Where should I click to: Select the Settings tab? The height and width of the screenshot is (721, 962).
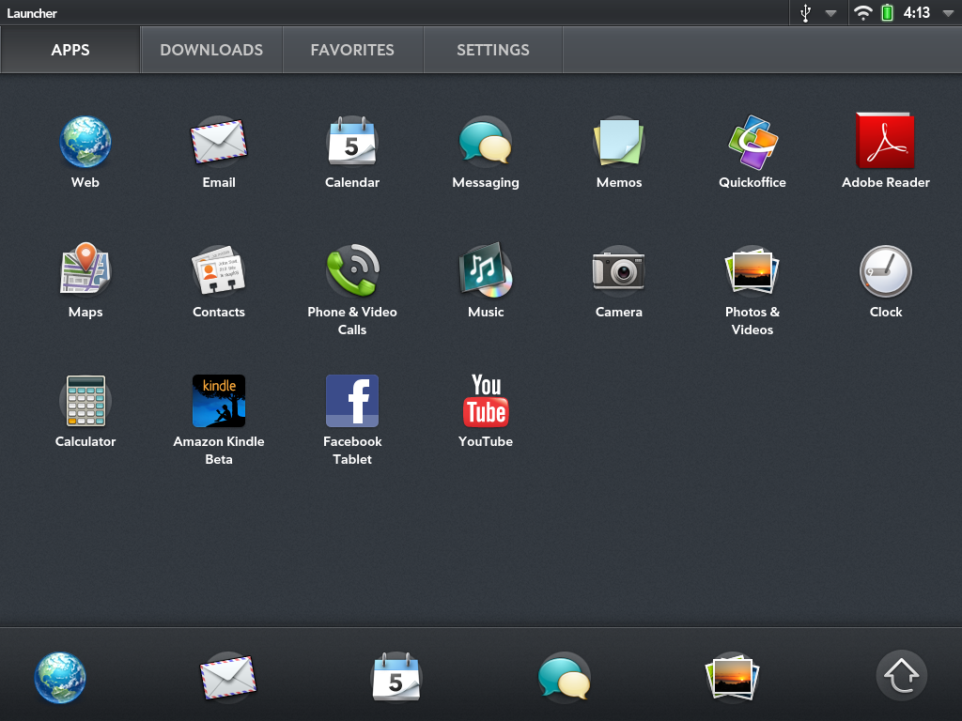(x=493, y=50)
